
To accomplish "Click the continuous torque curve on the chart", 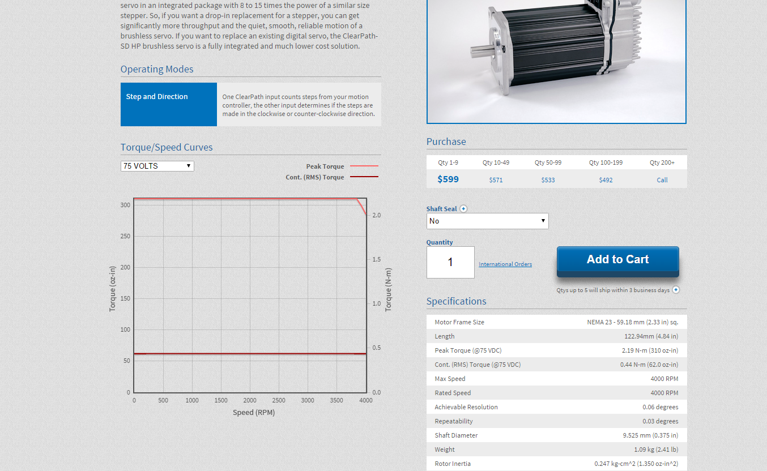I will [249, 354].
